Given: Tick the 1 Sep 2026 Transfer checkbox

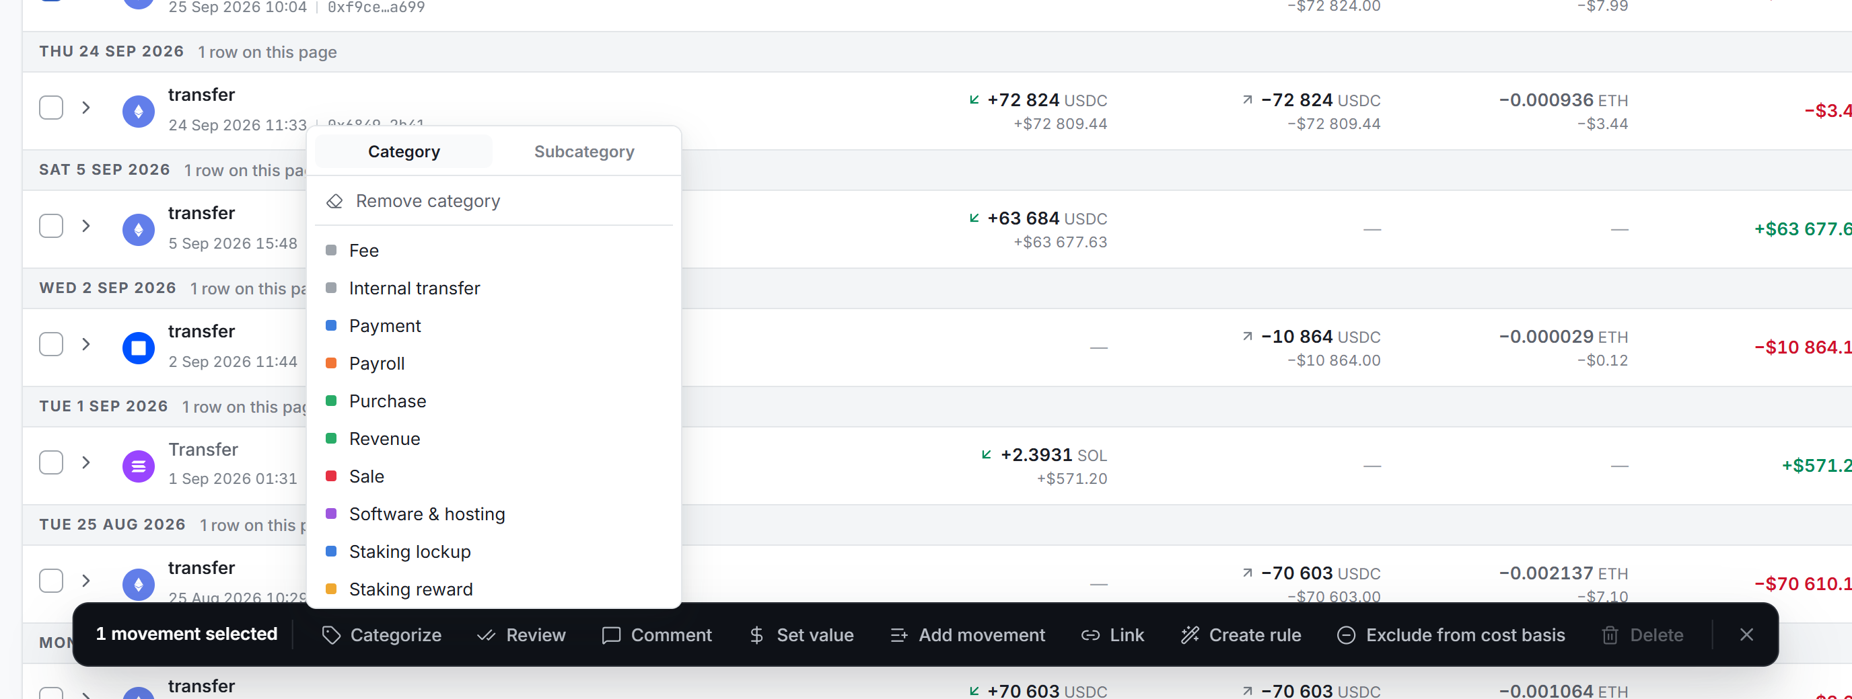Looking at the screenshot, I should point(51,462).
